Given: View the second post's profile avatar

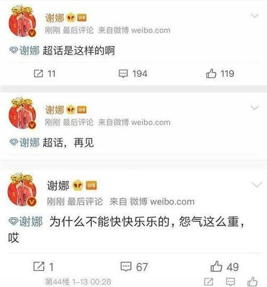Looking at the screenshot, I should coord(22,113).
